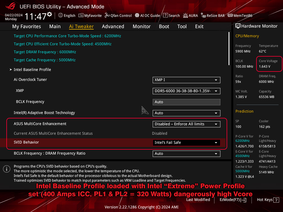Click the Hardware Monitor display icon

[x=238, y=26]
